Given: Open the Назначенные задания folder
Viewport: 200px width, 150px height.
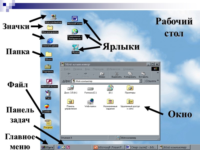Looking at the screenshot, I should point(110,104).
